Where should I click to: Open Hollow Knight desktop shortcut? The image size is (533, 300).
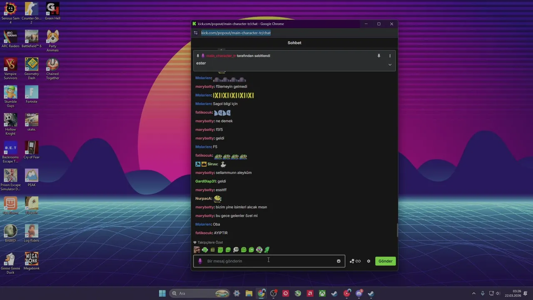click(10, 124)
